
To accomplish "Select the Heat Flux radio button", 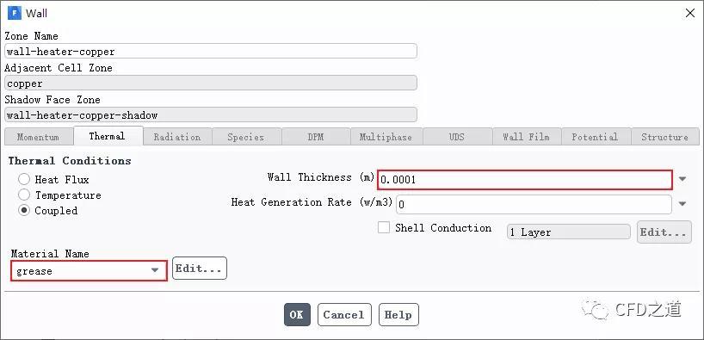I will pos(24,180).
